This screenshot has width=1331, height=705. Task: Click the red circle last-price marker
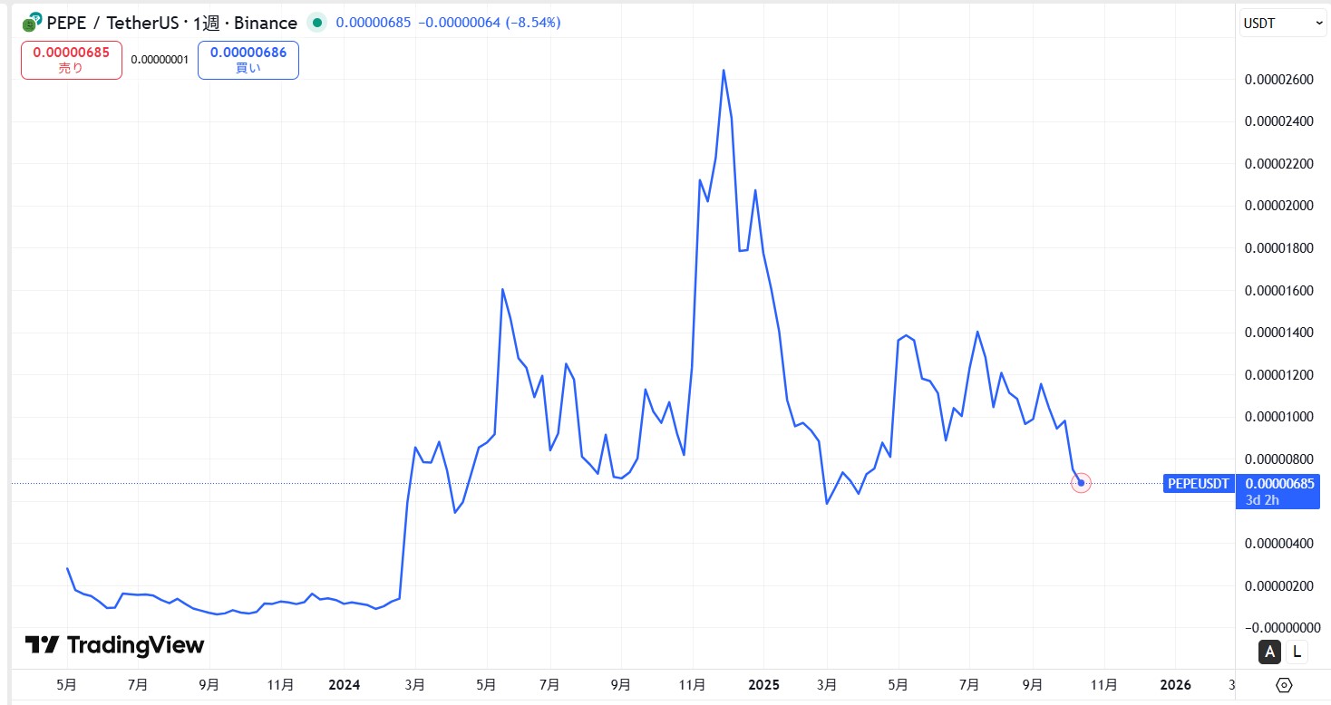pyautogui.click(x=1081, y=483)
